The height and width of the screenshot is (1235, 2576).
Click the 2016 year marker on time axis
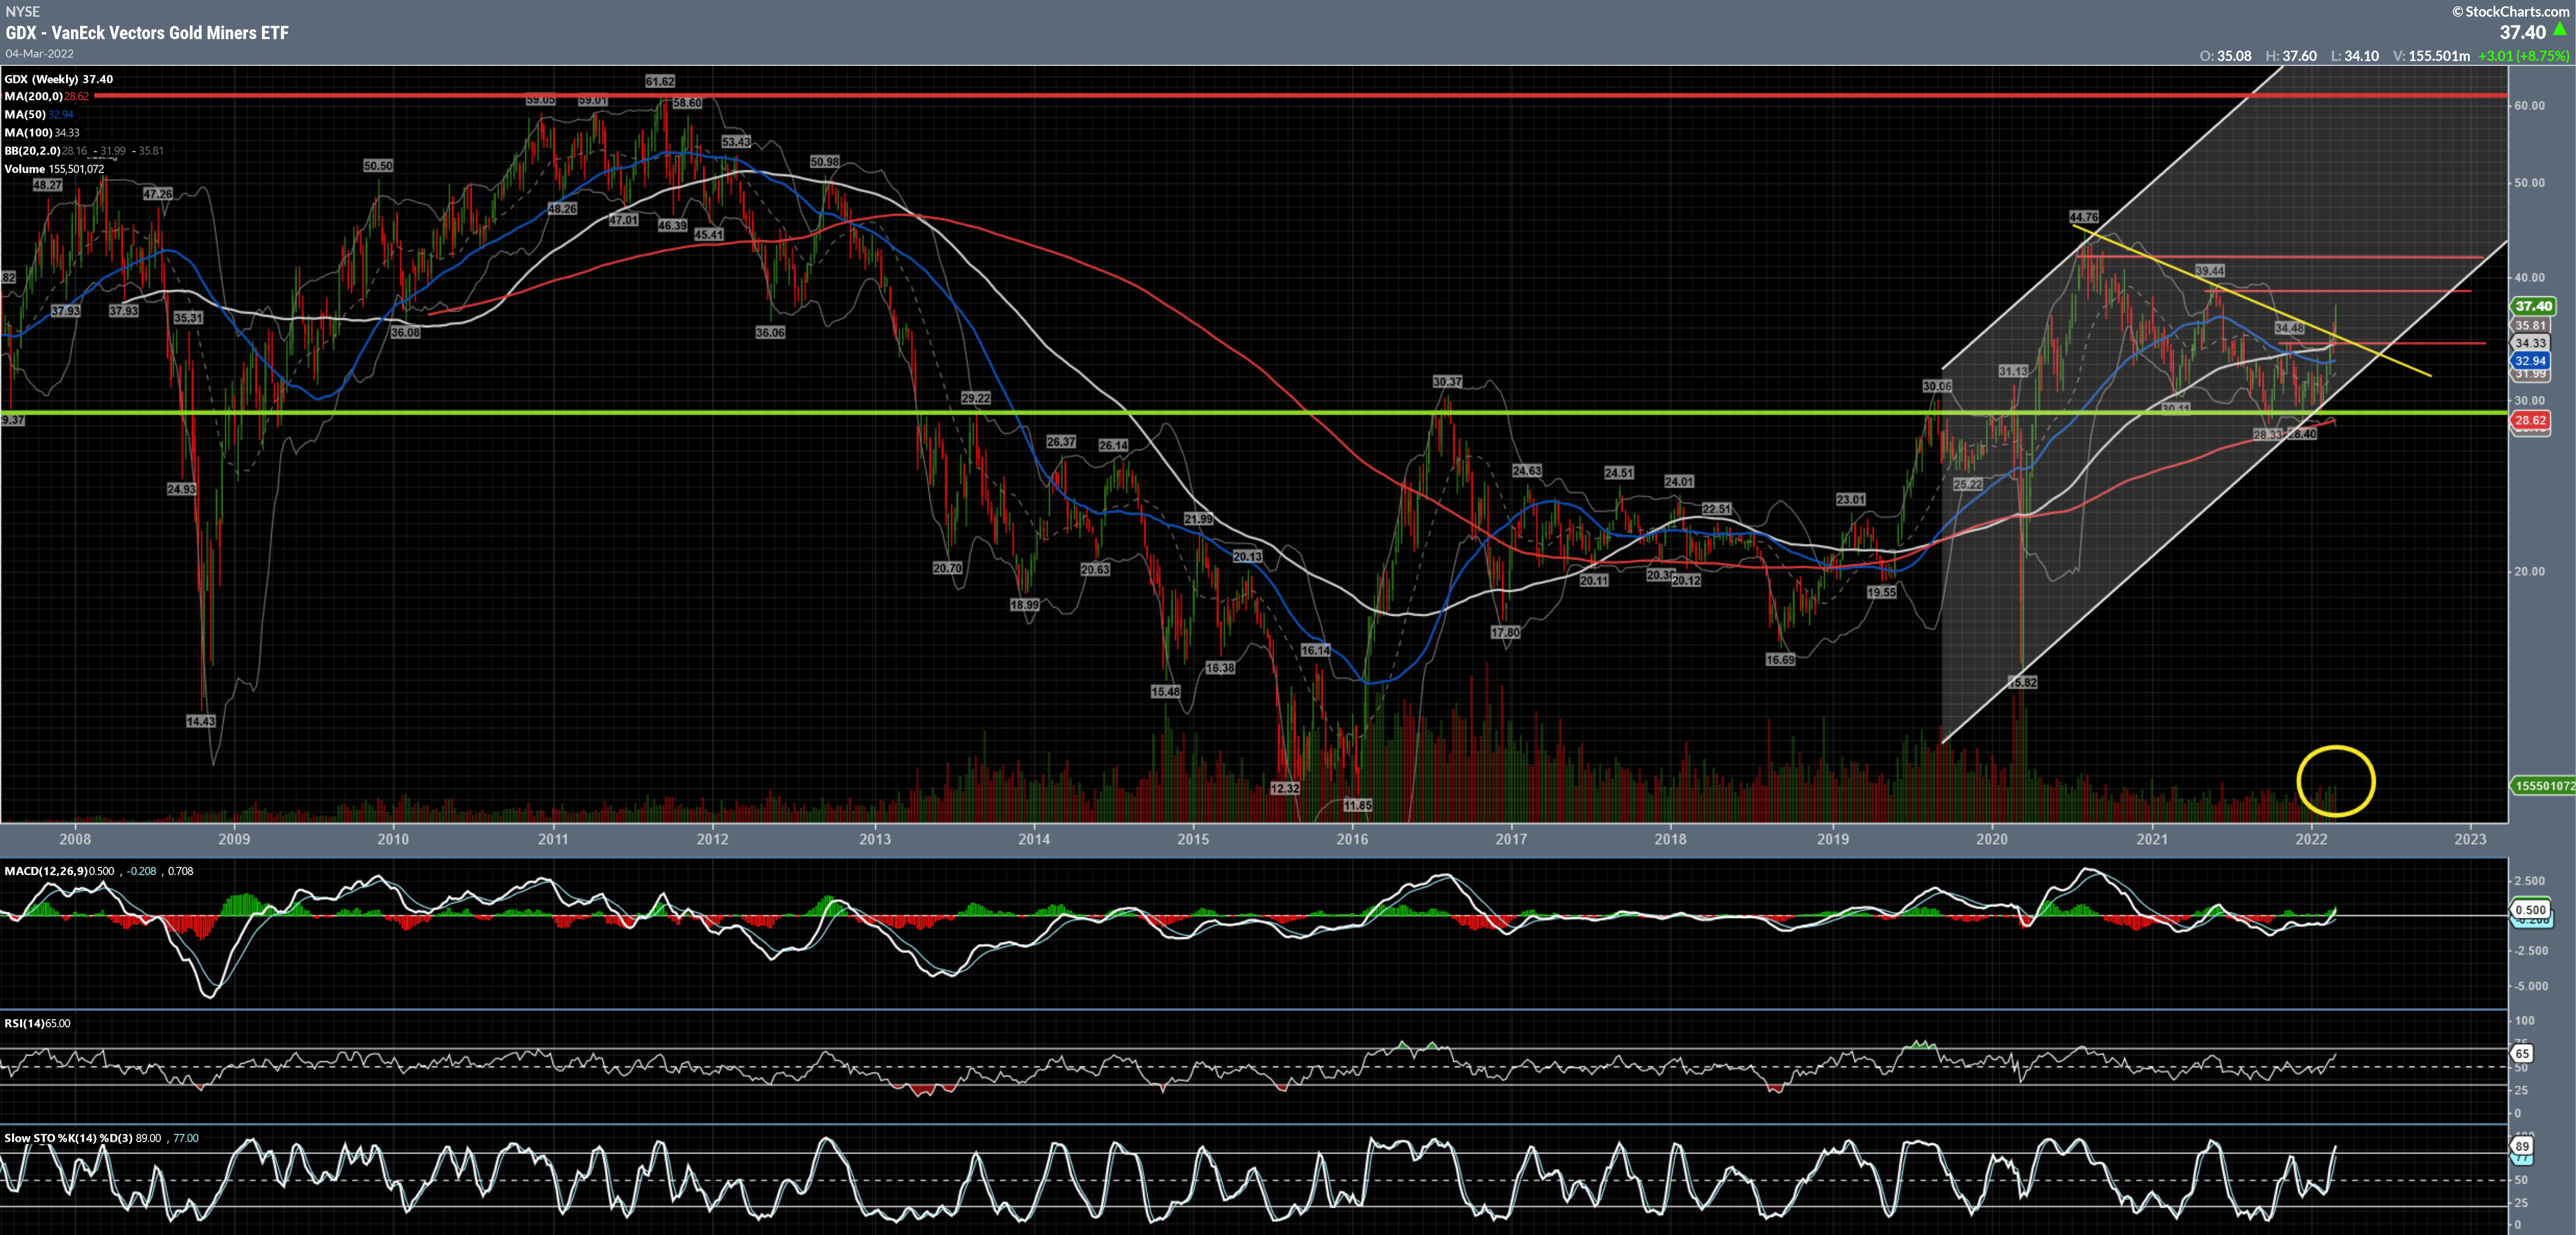pos(1352,839)
